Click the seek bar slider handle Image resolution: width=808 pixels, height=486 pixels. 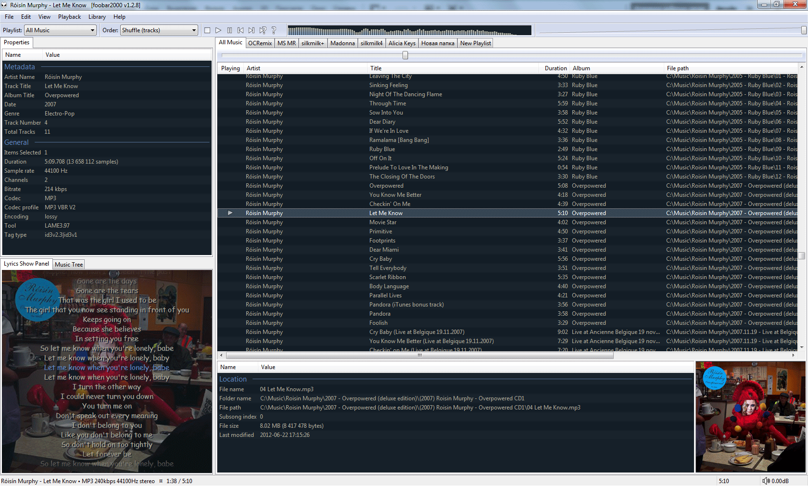405,55
